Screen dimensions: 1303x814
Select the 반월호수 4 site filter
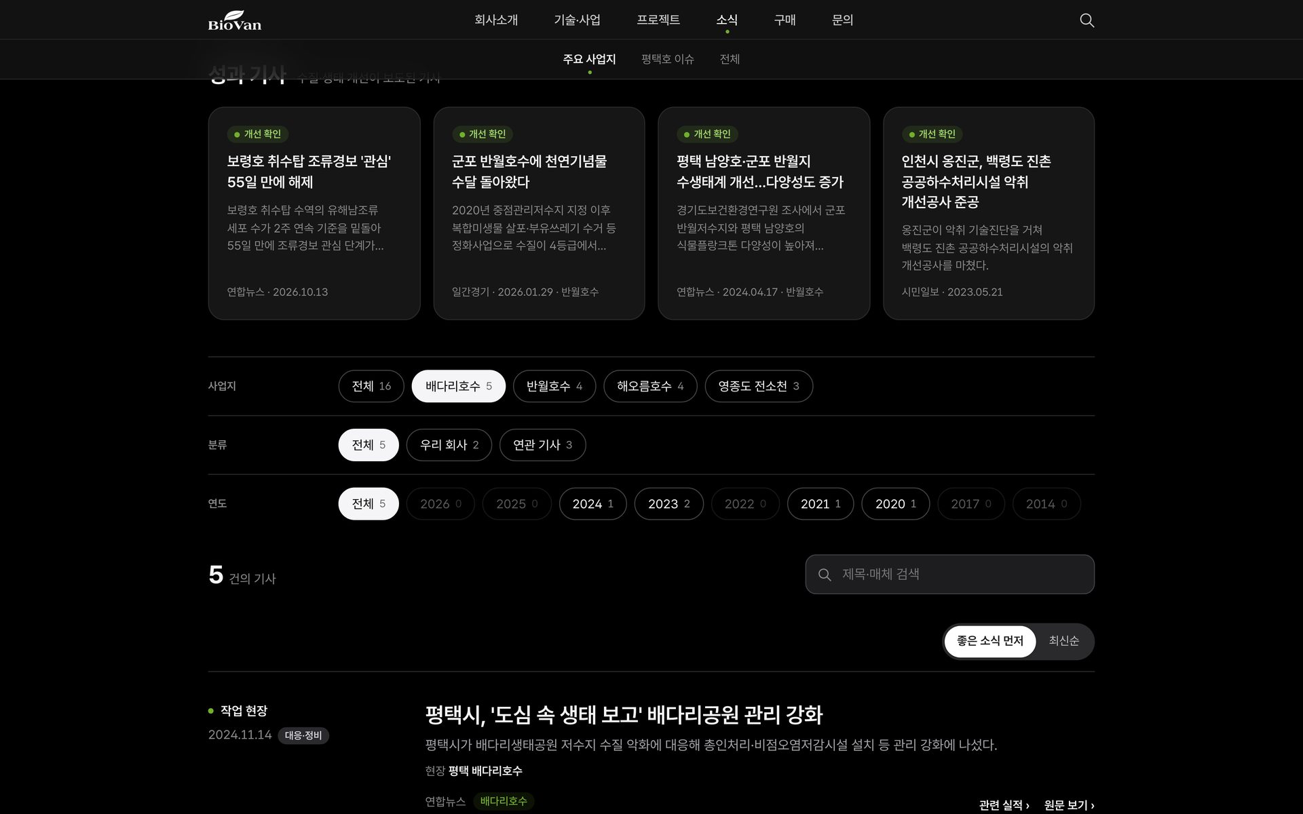(x=554, y=386)
